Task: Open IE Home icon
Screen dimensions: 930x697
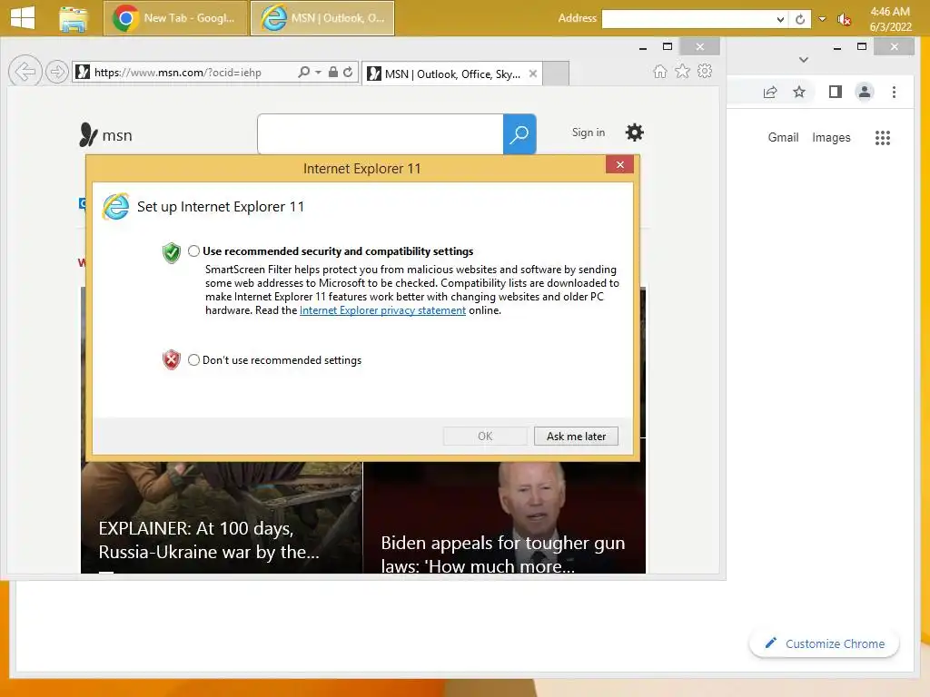Action: tap(659, 72)
